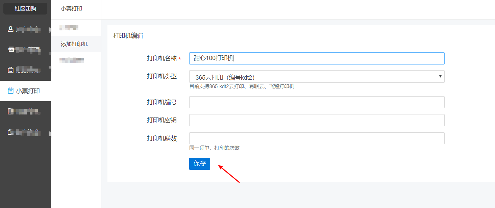Click the 打印机名称 field label
Viewport: 495px width, 208px height.
tap(162, 58)
